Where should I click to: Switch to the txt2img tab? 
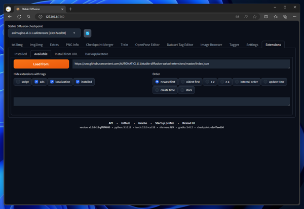point(17,45)
